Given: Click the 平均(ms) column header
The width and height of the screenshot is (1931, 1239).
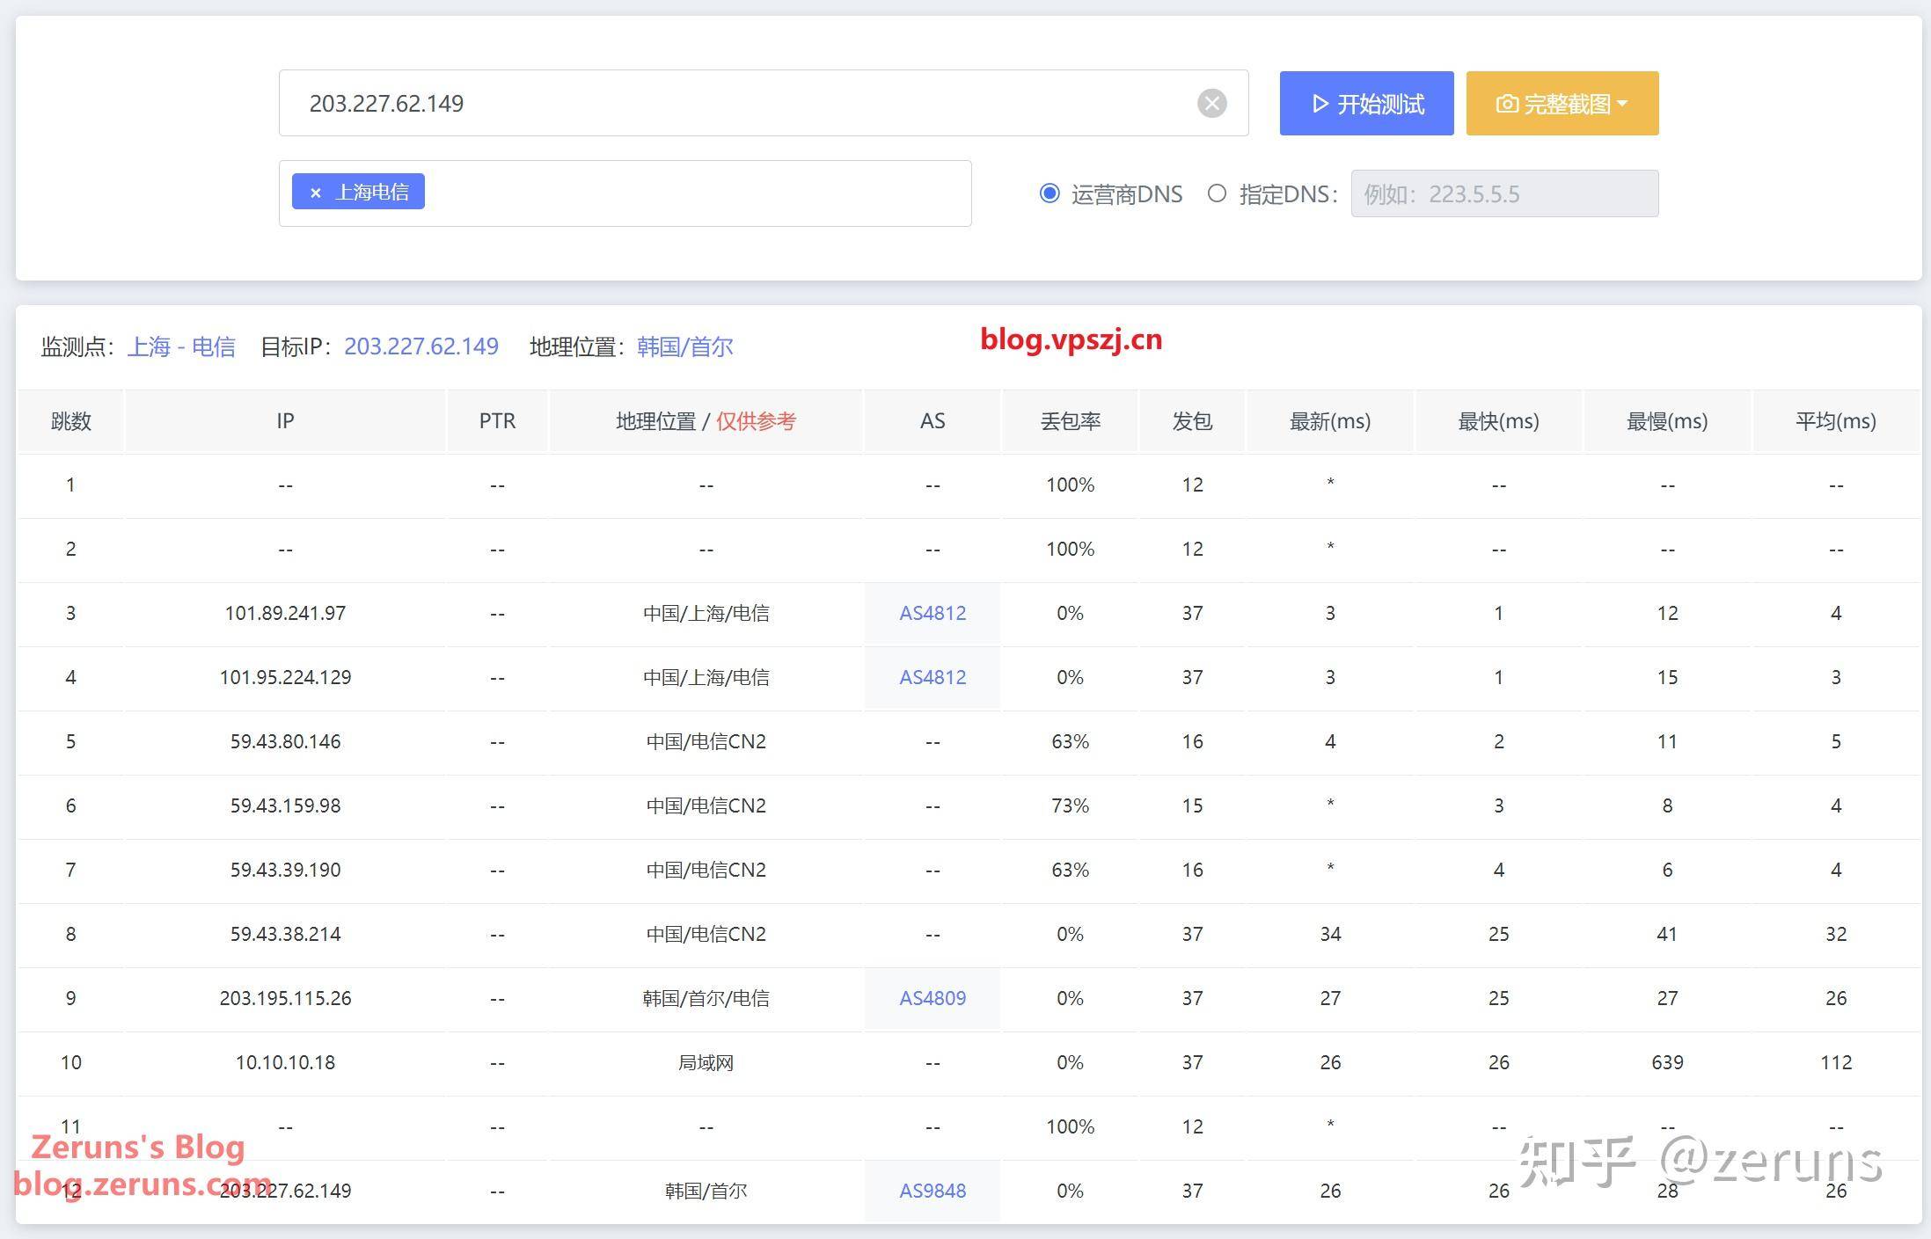Looking at the screenshot, I should point(1836,421).
